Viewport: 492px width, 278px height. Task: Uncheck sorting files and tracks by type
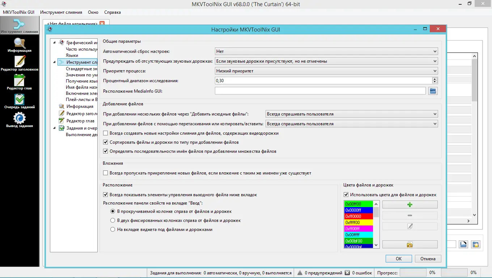click(105, 142)
